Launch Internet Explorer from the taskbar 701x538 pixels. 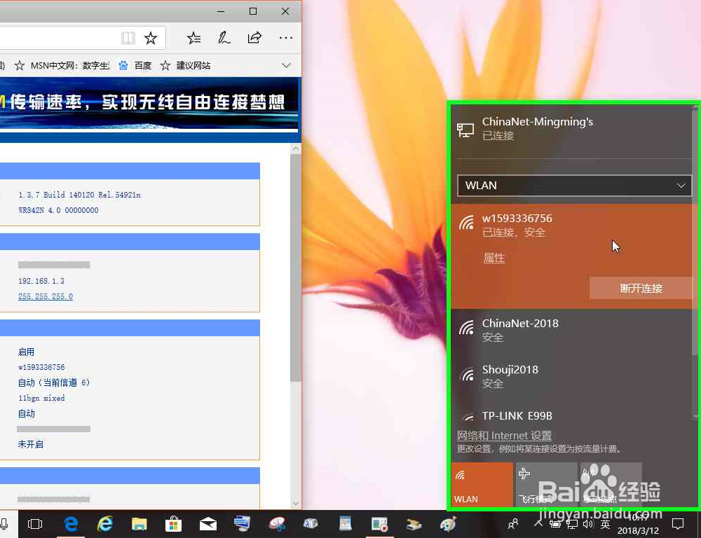tap(105, 523)
